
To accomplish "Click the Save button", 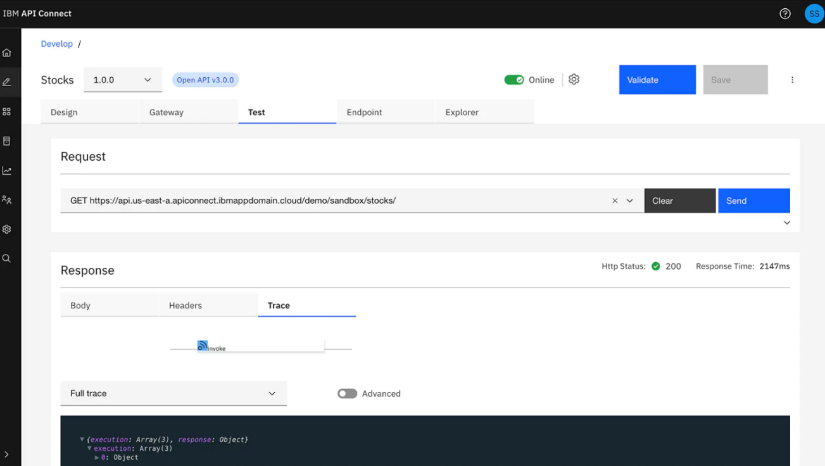I will pos(736,80).
